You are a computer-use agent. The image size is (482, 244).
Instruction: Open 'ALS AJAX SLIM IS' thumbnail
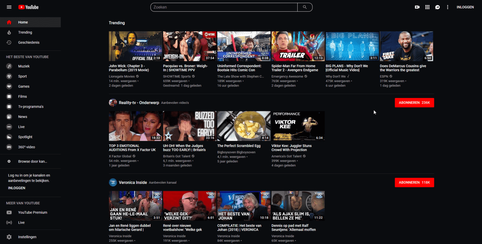[x=298, y=206]
